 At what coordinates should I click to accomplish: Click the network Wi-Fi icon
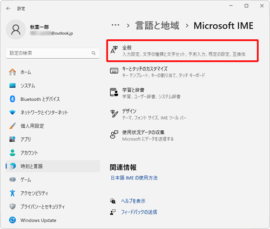click(12, 113)
